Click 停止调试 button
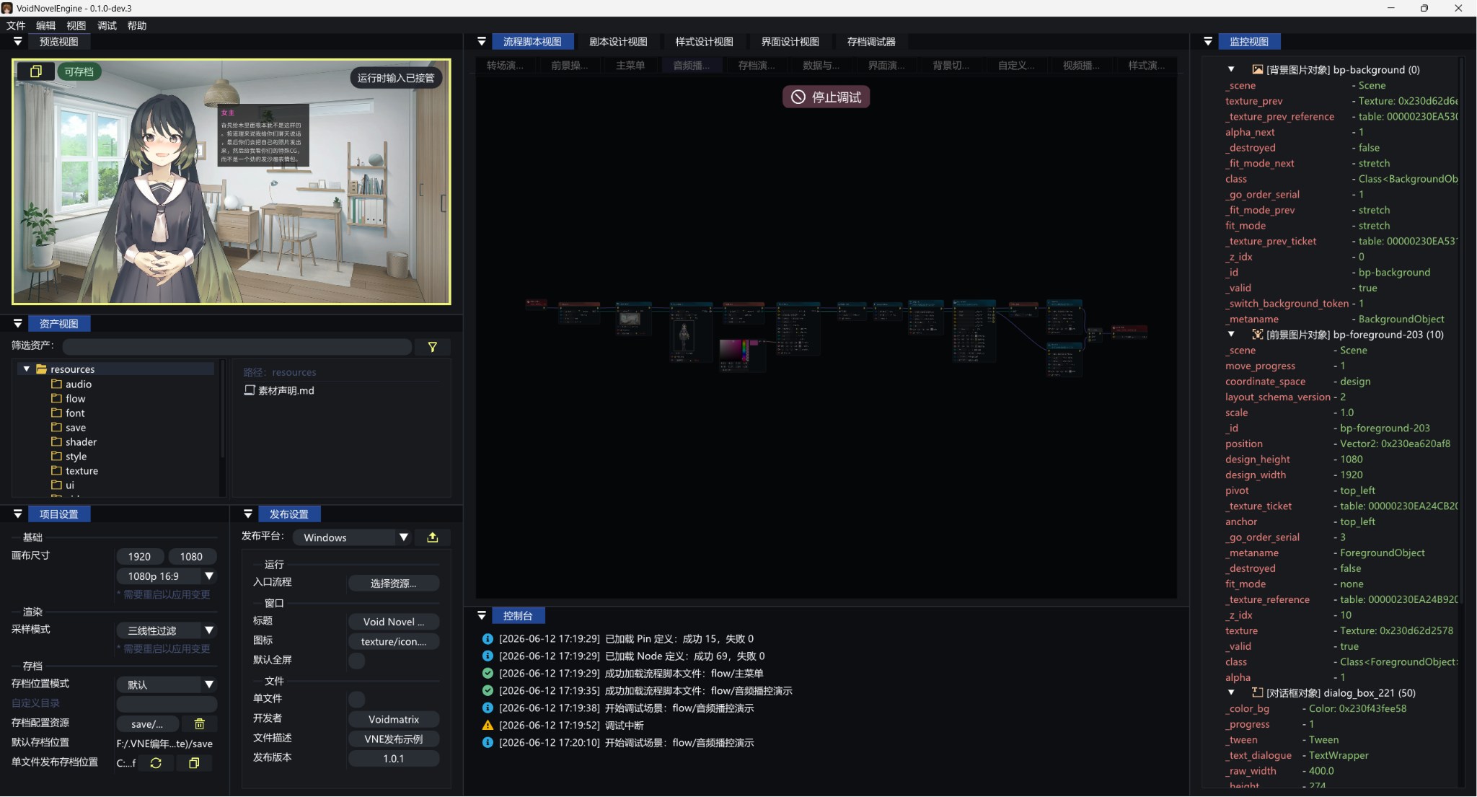The width and height of the screenshot is (1477, 797). coord(826,97)
